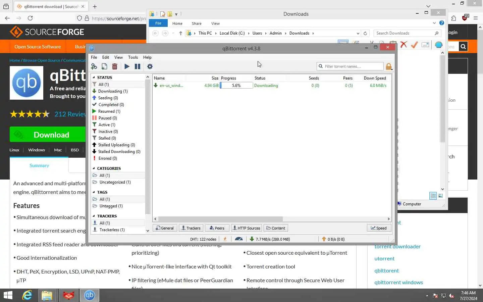Viewport: 483px width, 302px height.
Task: Collapse the CATEGORIES section in sidebar
Action: click(94, 168)
